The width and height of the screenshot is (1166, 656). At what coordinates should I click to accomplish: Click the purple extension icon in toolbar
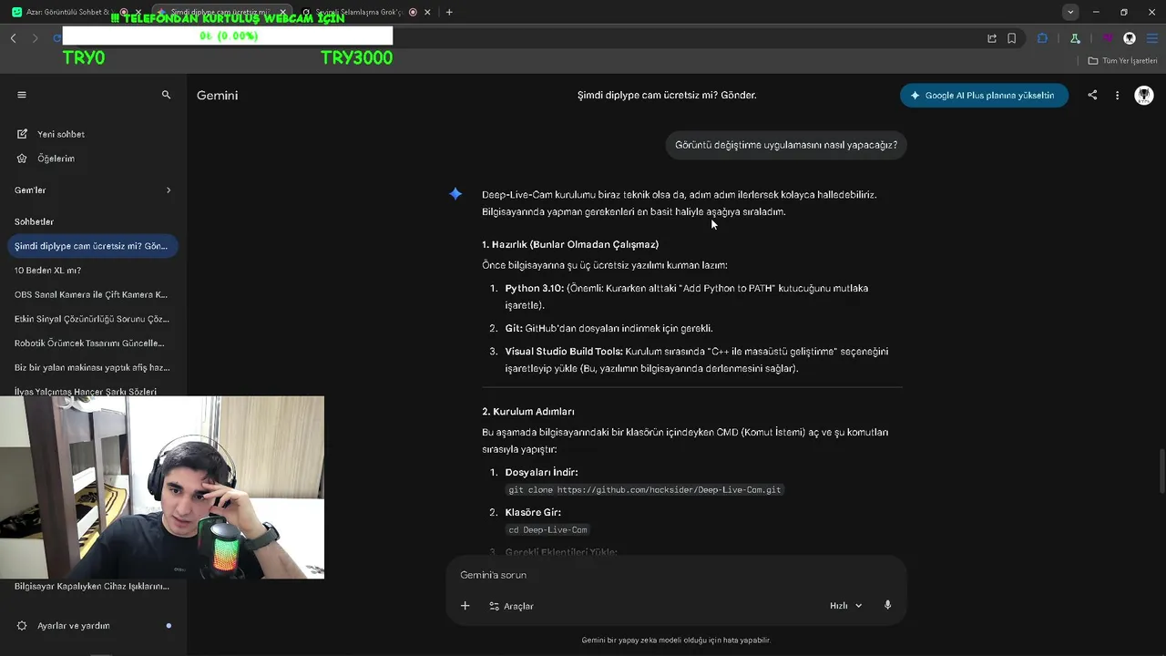point(1108,38)
